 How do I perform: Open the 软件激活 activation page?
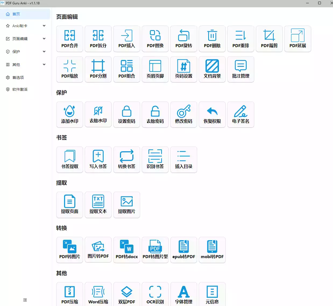(20, 89)
